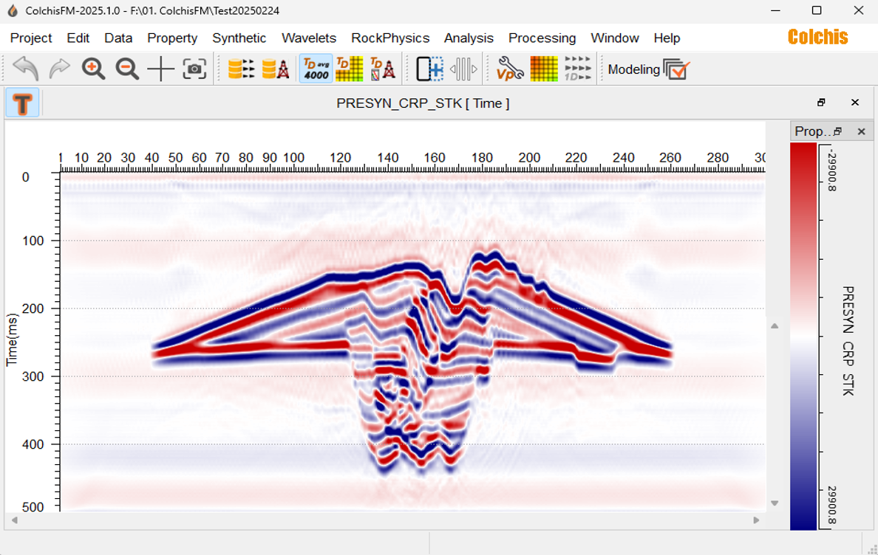Open the Processing menu
The width and height of the screenshot is (878, 555).
click(542, 38)
